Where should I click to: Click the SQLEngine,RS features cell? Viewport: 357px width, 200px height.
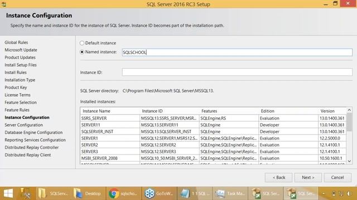tap(229, 118)
